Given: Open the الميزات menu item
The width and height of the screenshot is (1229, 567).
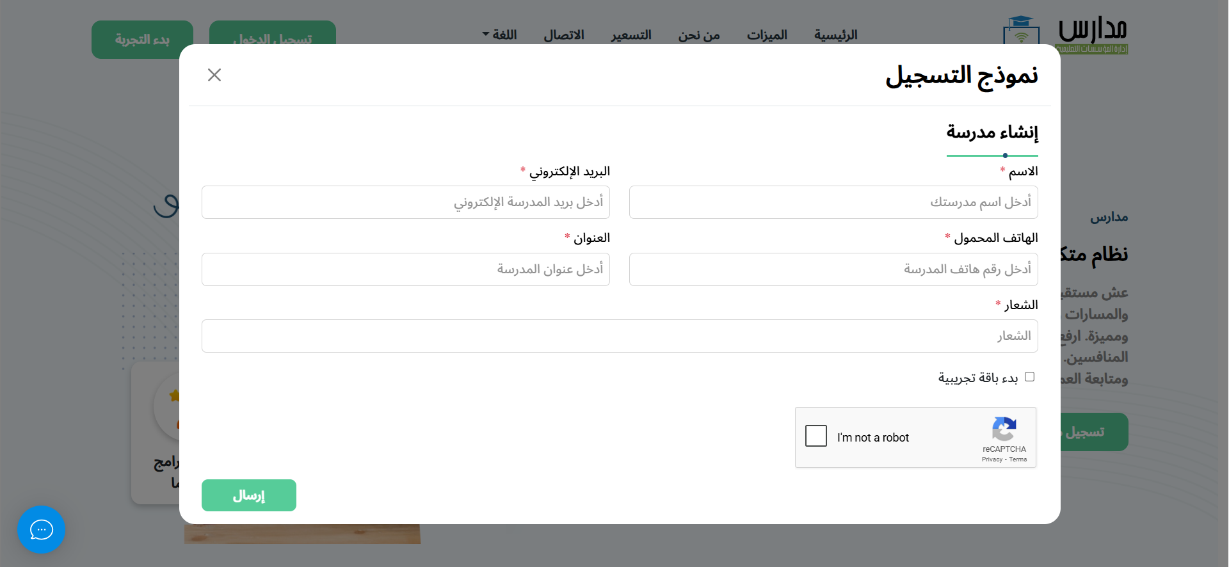Looking at the screenshot, I should 767,35.
